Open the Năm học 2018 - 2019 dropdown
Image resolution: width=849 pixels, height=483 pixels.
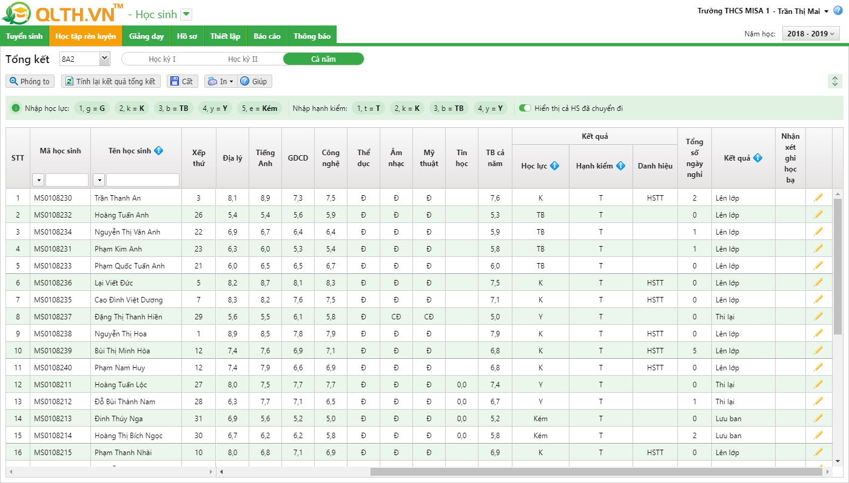pos(811,34)
